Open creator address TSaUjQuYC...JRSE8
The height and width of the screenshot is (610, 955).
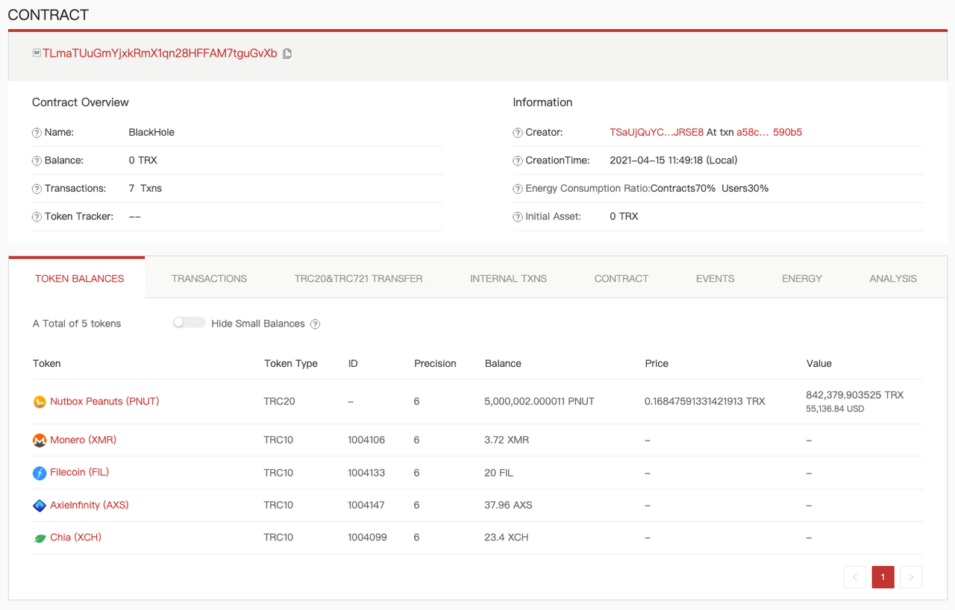[657, 132]
